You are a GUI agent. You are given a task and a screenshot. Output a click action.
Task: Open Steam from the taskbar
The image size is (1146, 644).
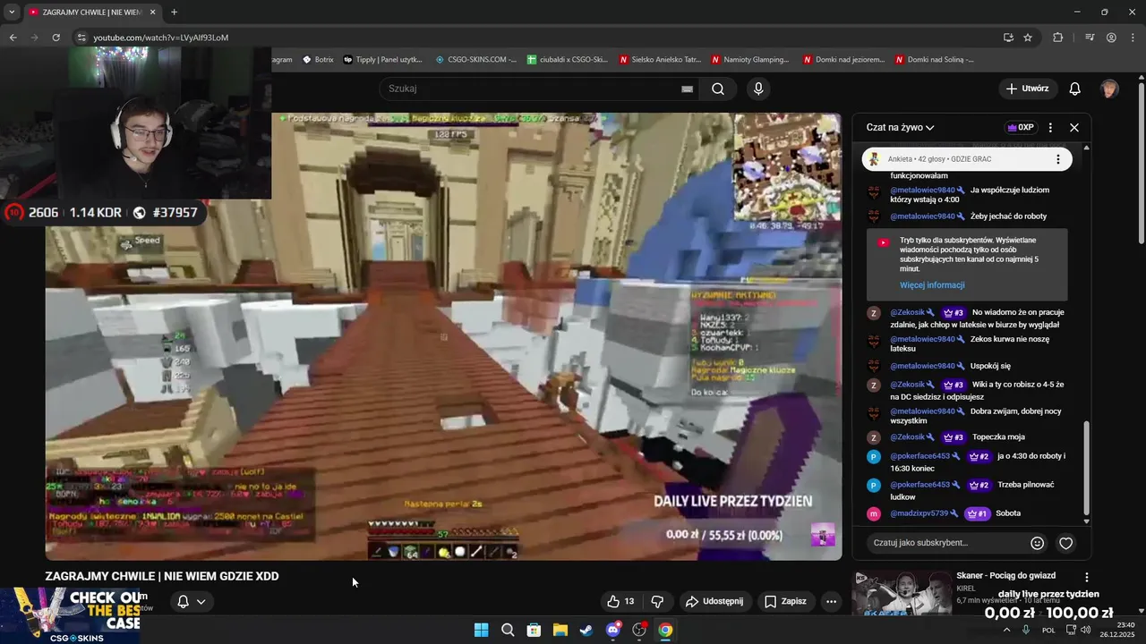[586, 630]
